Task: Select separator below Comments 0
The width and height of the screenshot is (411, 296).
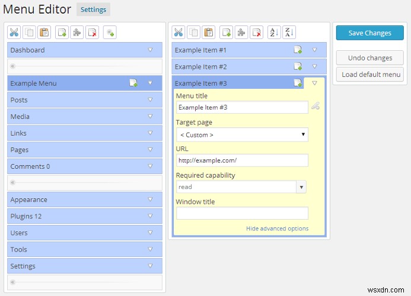Action: (85, 183)
